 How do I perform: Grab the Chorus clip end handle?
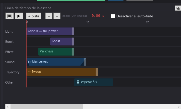pos(73,31)
